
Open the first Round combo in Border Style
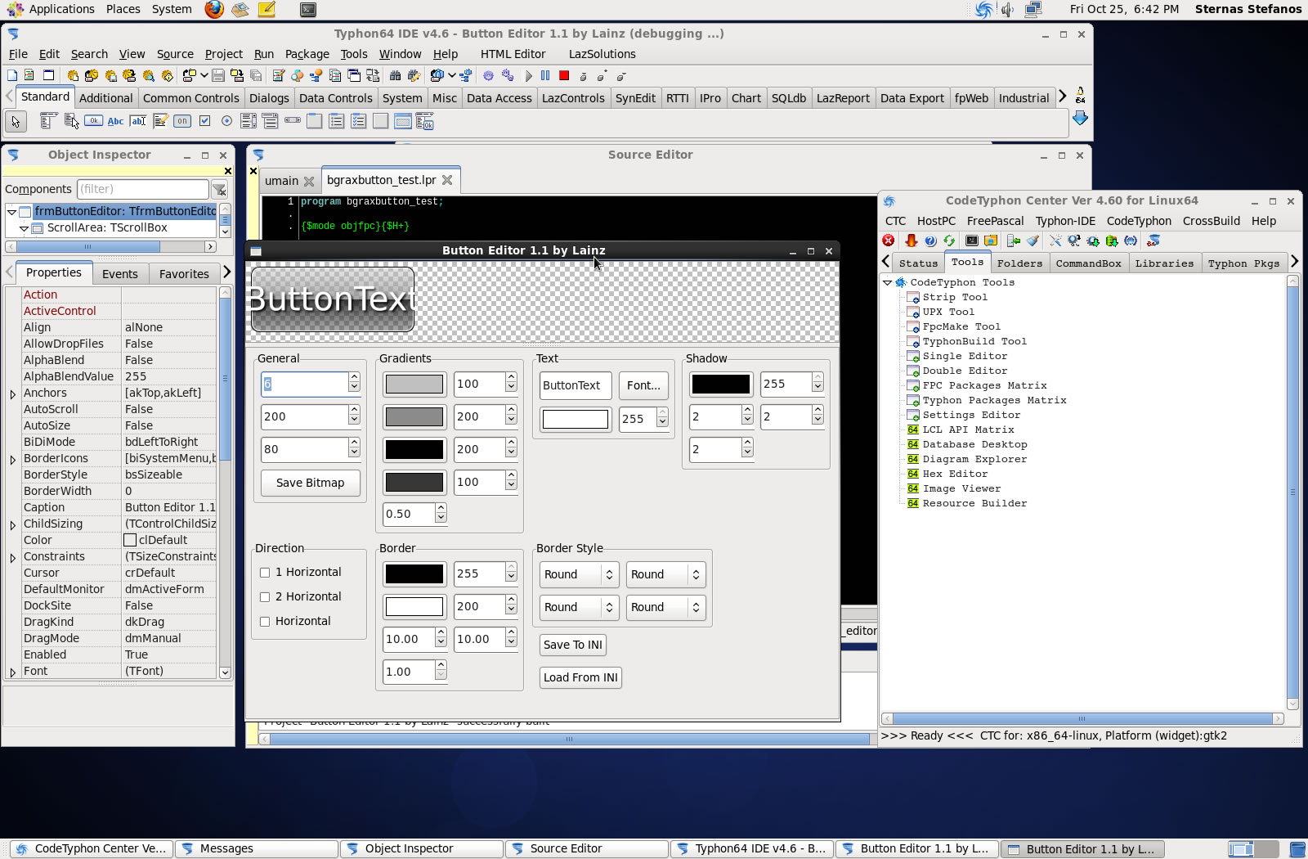[577, 574]
